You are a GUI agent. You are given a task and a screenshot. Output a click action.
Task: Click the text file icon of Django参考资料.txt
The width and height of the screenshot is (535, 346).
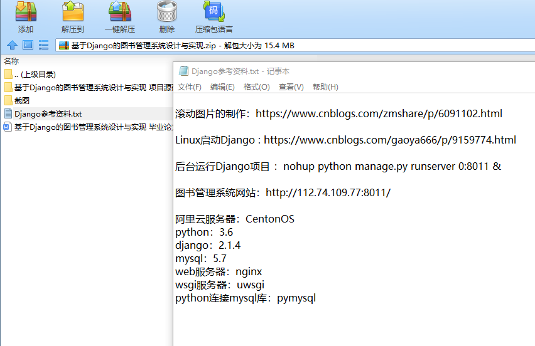(x=8, y=113)
